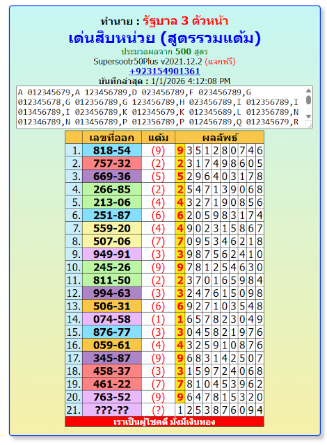This screenshot has height=445, width=327.
Task: Click the (แจกฟรี) red label
Action: pos(220,61)
